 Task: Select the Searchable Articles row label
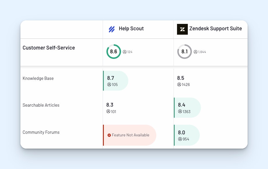point(41,105)
